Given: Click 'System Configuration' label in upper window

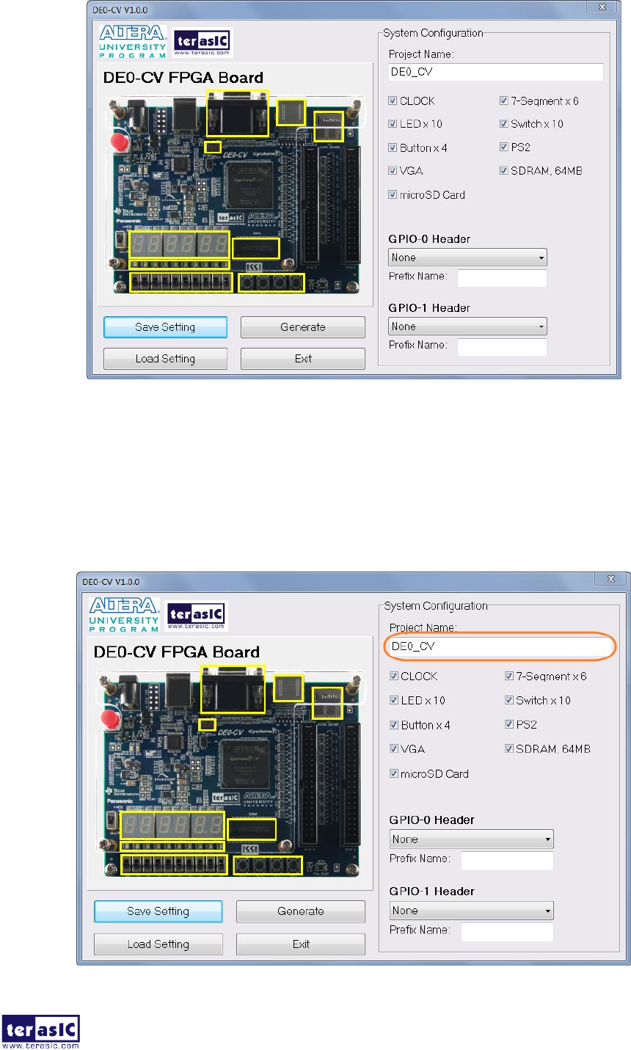Looking at the screenshot, I should pos(433,33).
